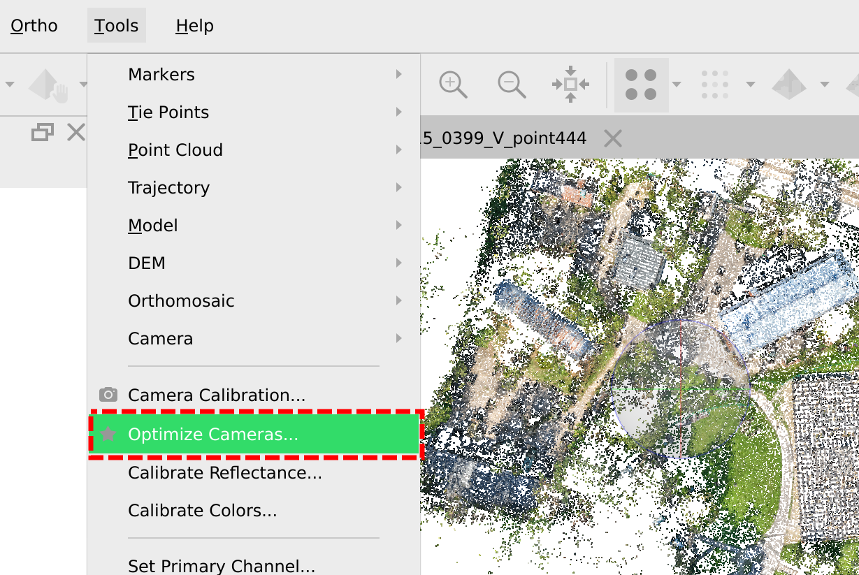Viewport: 859px width, 575px height.
Task: Click the Zoom Out magnifier icon
Action: (512, 85)
